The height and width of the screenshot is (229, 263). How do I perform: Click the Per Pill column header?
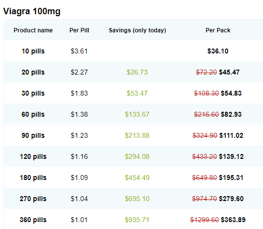click(x=79, y=30)
